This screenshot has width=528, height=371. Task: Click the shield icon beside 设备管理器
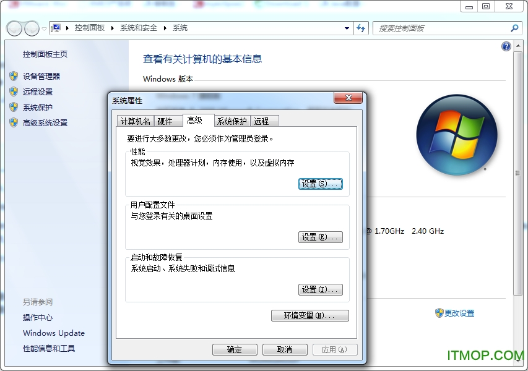[x=14, y=75]
